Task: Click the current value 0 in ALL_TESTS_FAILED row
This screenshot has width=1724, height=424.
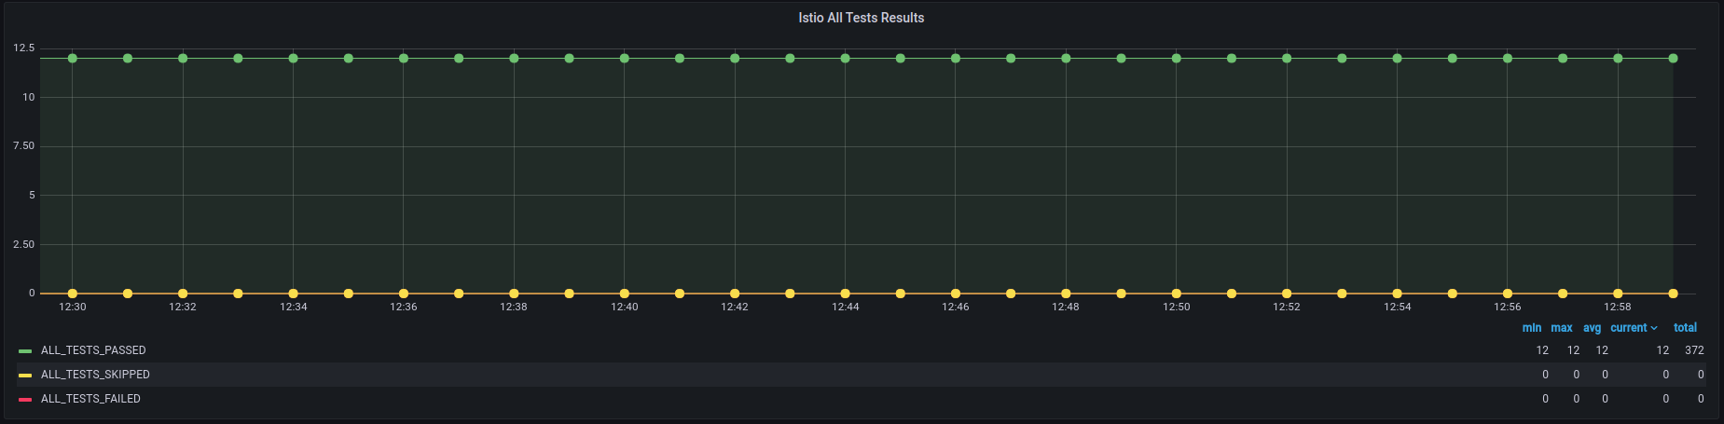Action: tap(1666, 399)
